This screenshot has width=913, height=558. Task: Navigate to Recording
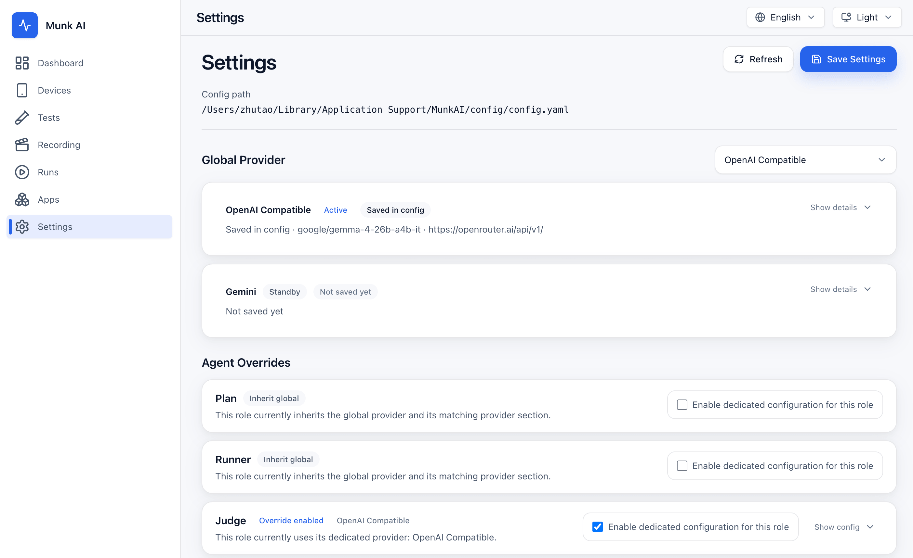coord(89,145)
